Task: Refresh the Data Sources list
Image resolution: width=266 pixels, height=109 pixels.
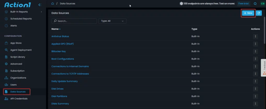Action: 259,13
